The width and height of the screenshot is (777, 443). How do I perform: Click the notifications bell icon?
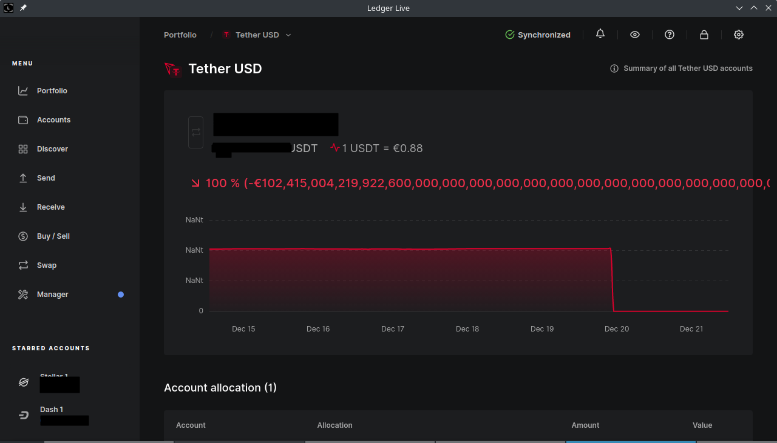tap(600, 35)
